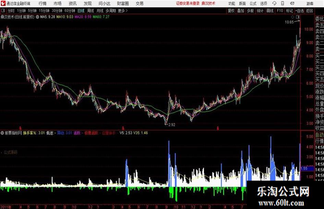Open the 问小达 menu
Viewport: 324px width, 209px height.
(x=104, y=3)
